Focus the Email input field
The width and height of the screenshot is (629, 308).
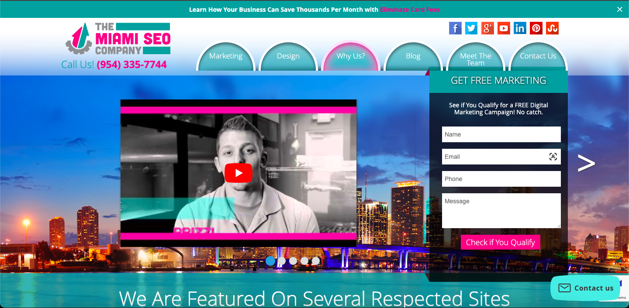[x=501, y=157]
